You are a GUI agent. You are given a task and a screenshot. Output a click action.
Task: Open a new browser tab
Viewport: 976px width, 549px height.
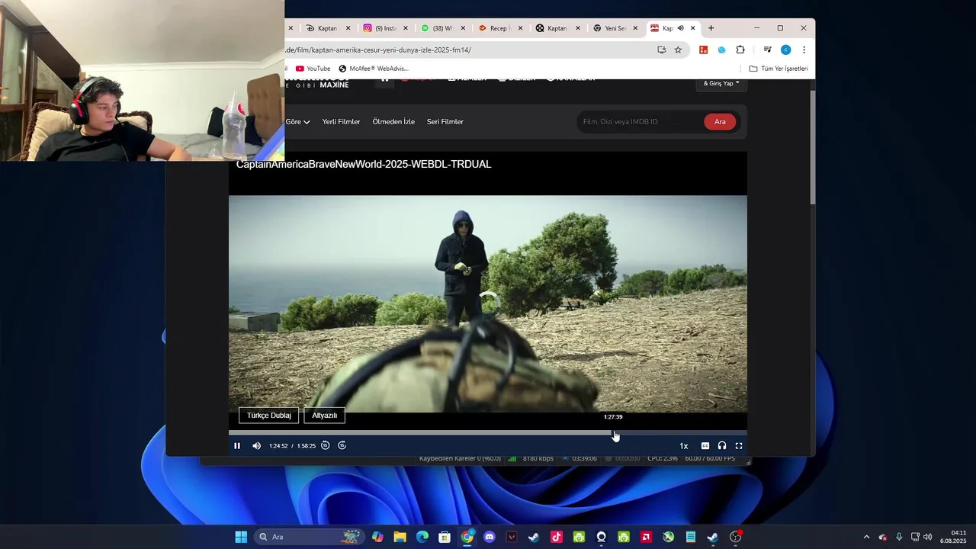(x=711, y=28)
